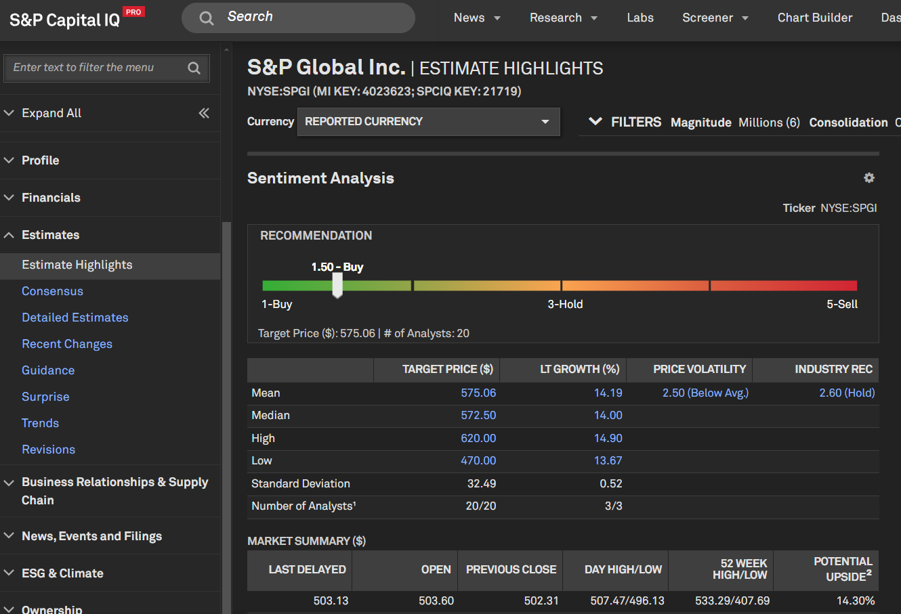The image size is (901, 614).
Task: Click low LT growth 13.67
Action: 608,461
